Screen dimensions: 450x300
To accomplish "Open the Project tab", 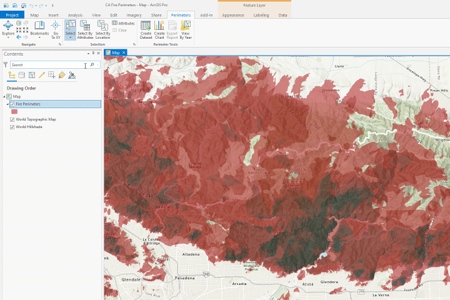I will tap(12, 15).
